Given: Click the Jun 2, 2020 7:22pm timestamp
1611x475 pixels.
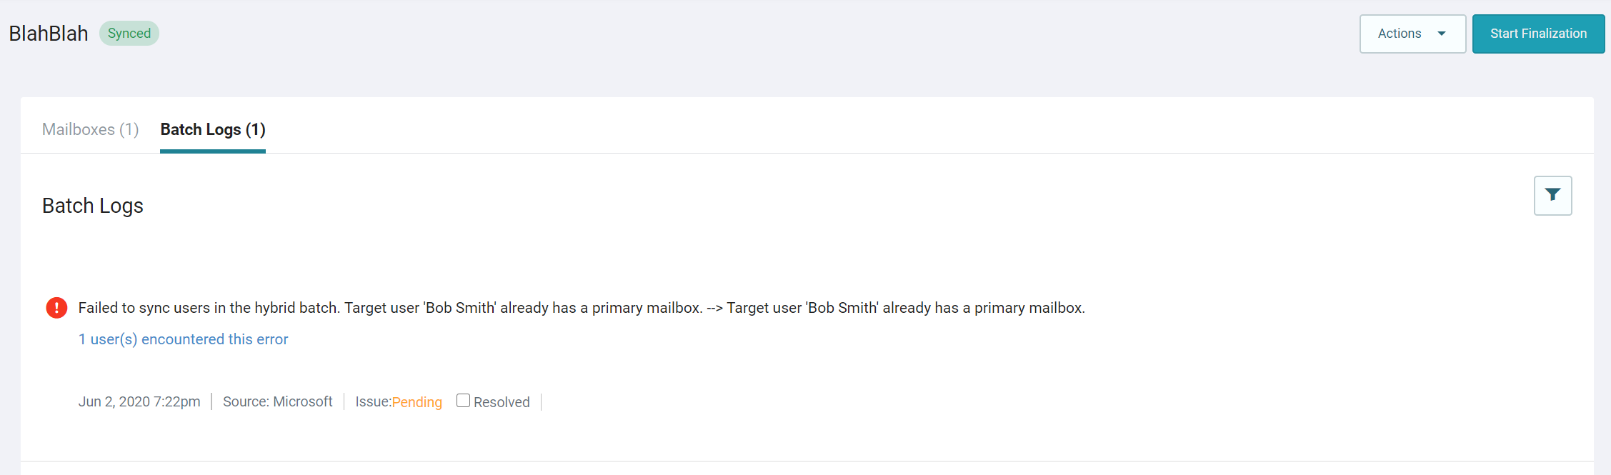Looking at the screenshot, I should pos(139,401).
